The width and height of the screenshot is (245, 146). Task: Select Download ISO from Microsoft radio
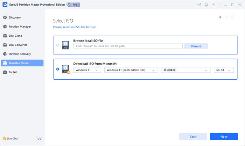pos(58,69)
